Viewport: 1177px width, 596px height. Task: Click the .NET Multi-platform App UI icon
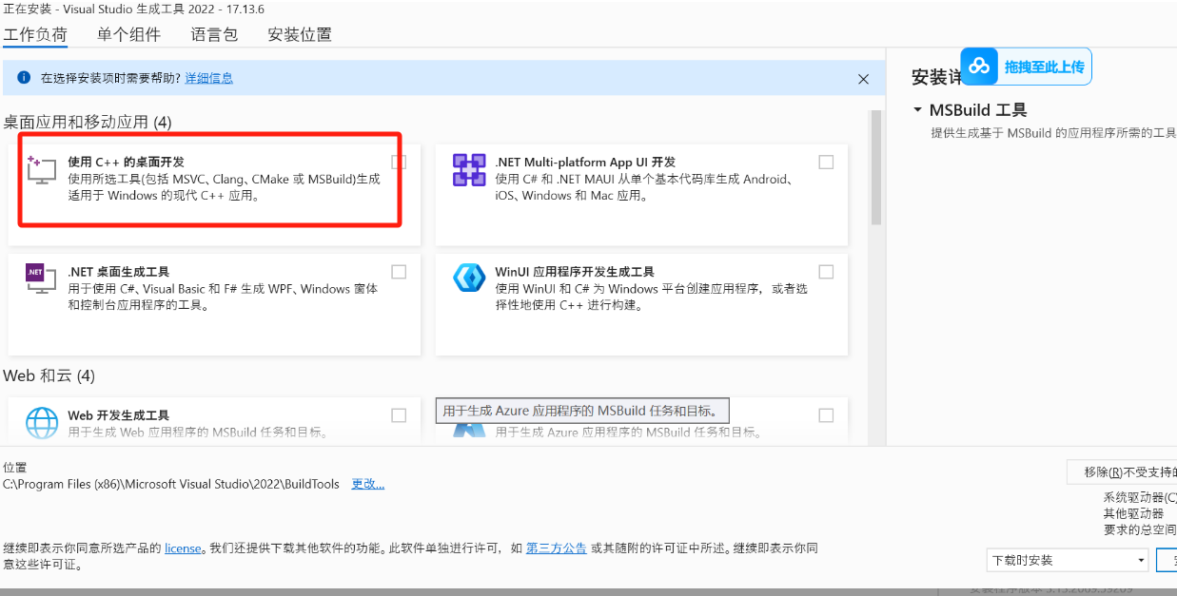coord(469,170)
